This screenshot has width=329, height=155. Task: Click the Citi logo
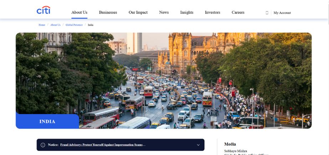pyautogui.click(x=43, y=10)
